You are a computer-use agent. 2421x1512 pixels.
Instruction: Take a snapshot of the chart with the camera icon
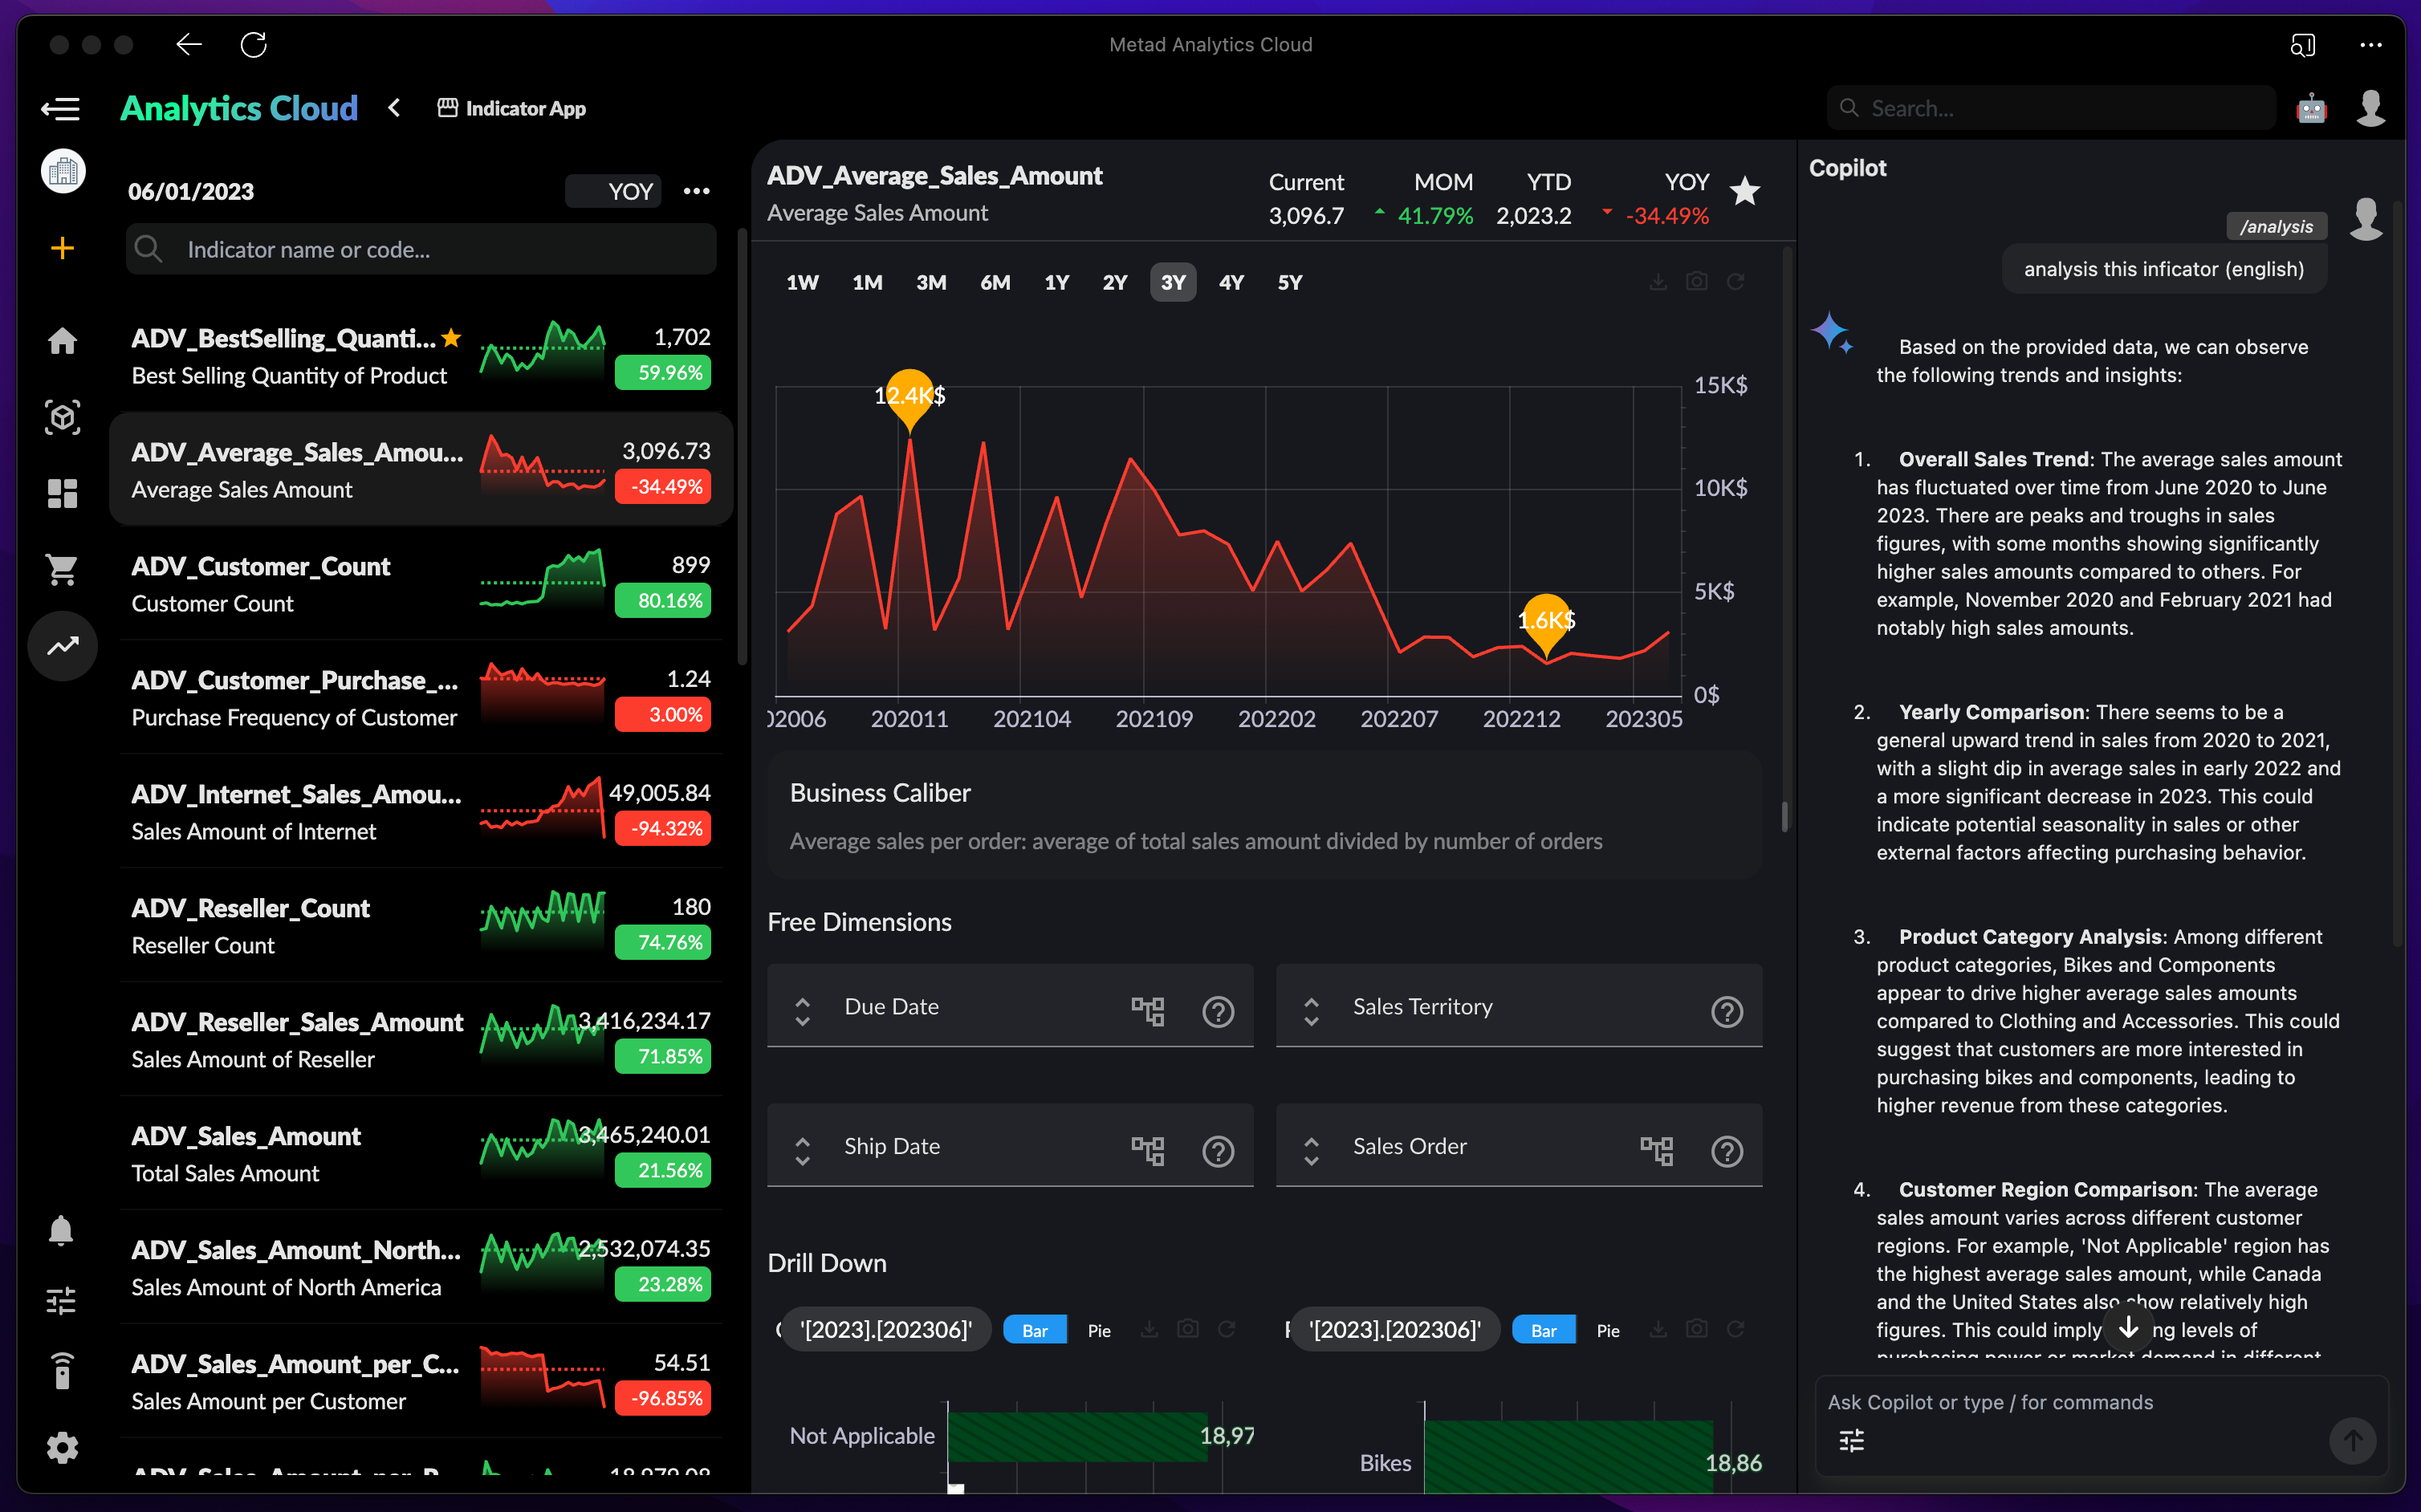[1696, 281]
